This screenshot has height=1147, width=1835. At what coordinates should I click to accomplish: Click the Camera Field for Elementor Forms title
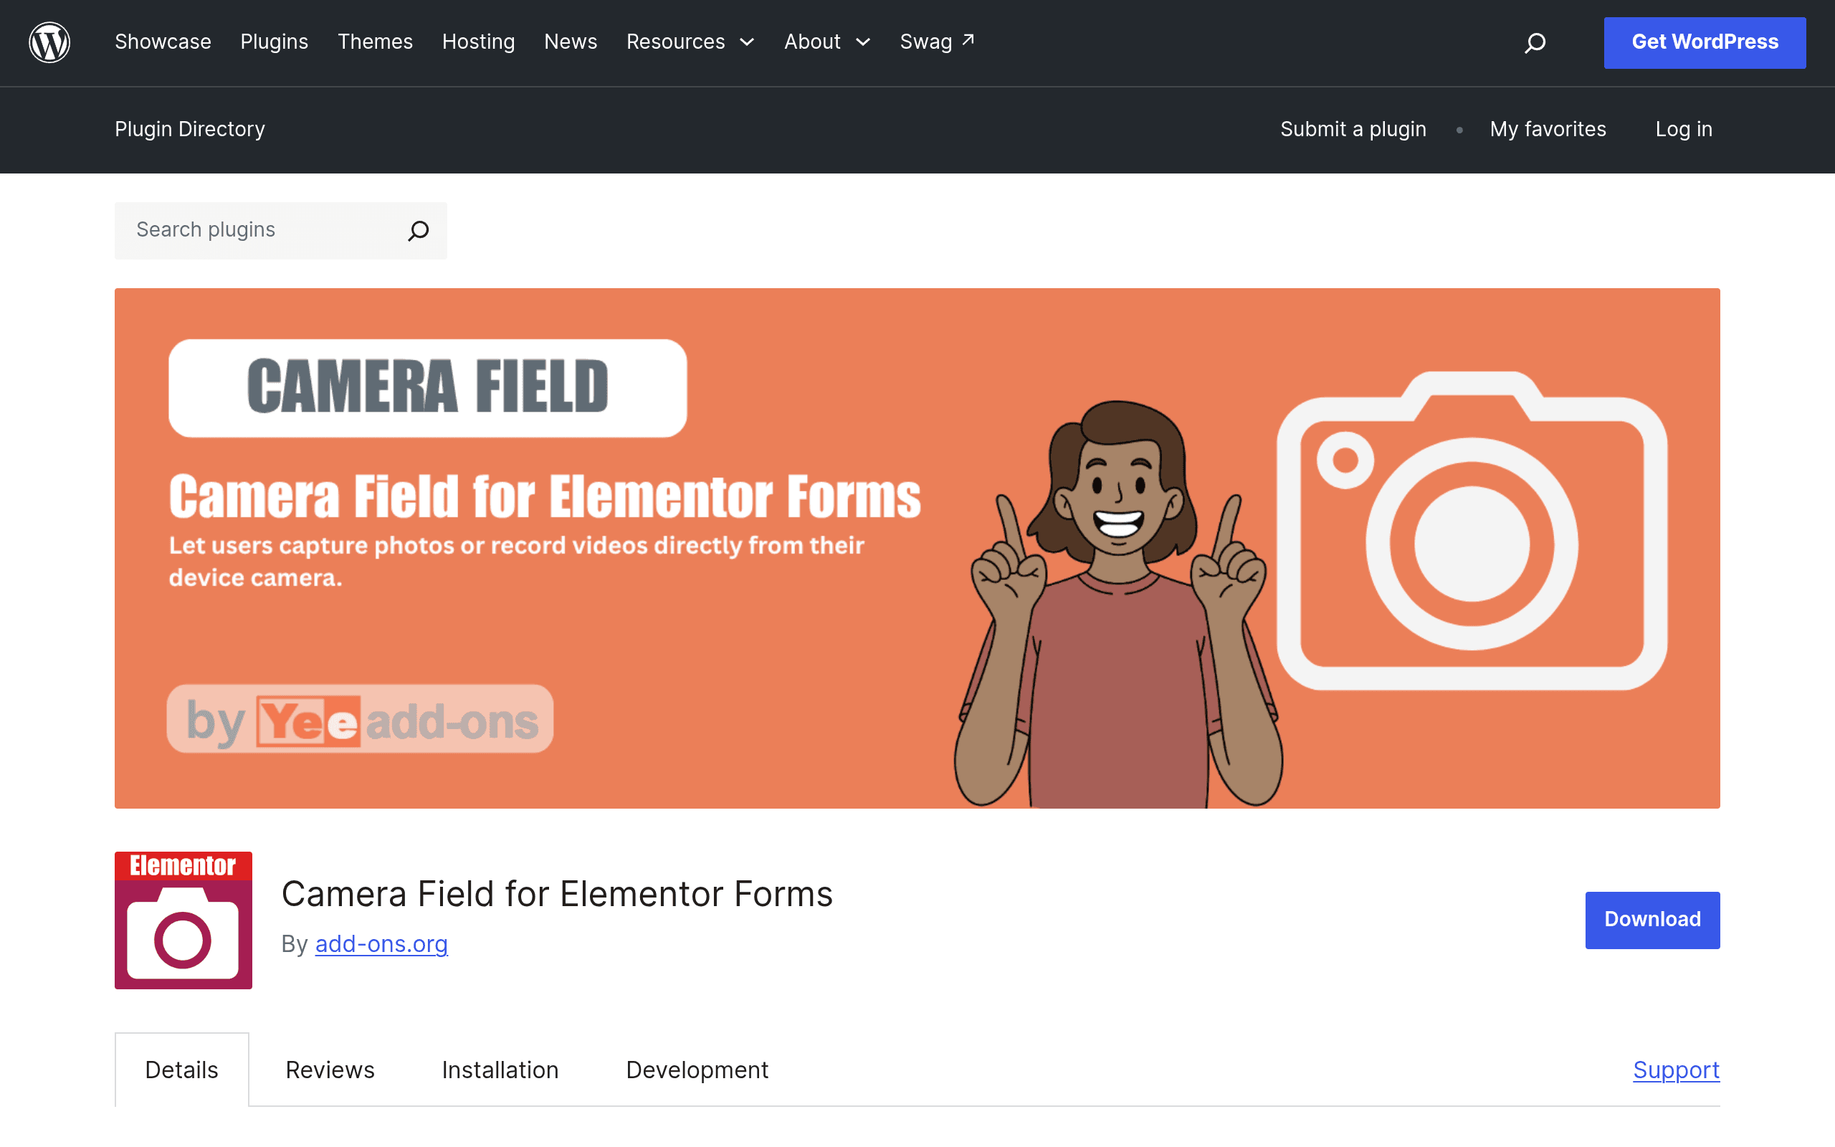pos(558,894)
